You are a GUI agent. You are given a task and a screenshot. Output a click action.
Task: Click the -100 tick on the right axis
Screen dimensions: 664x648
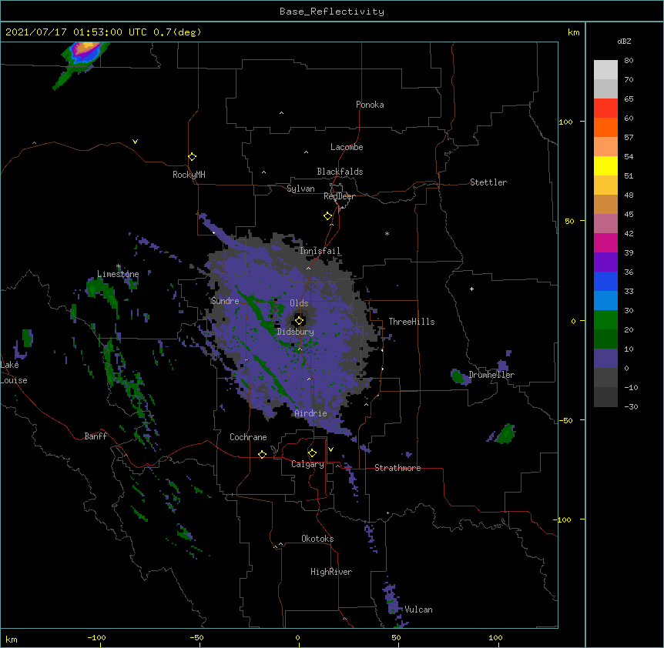coord(562,519)
